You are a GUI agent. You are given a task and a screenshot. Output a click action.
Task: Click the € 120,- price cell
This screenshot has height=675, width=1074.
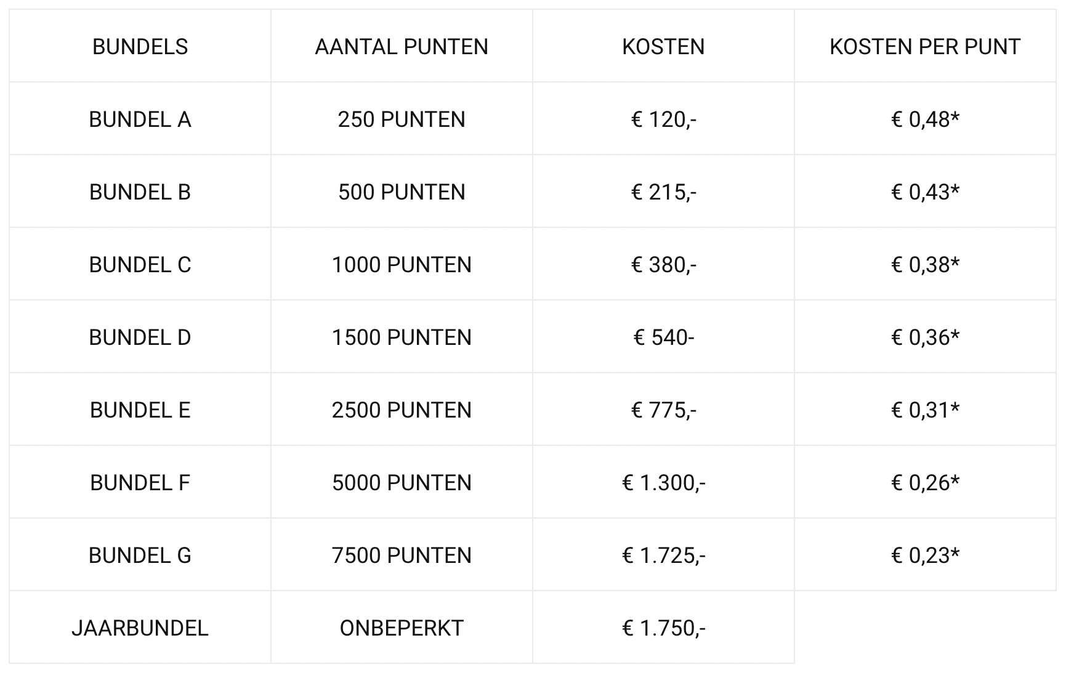coord(663,119)
